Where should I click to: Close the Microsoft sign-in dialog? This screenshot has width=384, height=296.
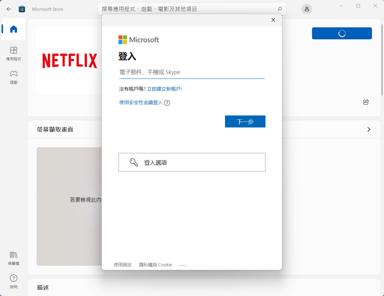point(273,20)
